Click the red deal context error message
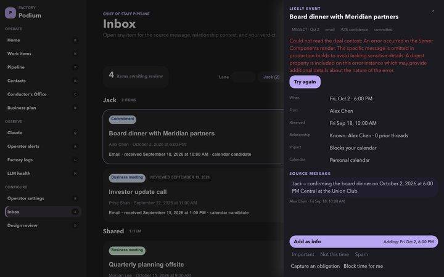This screenshot has width=444, height=277. click(x=361, y=55)
